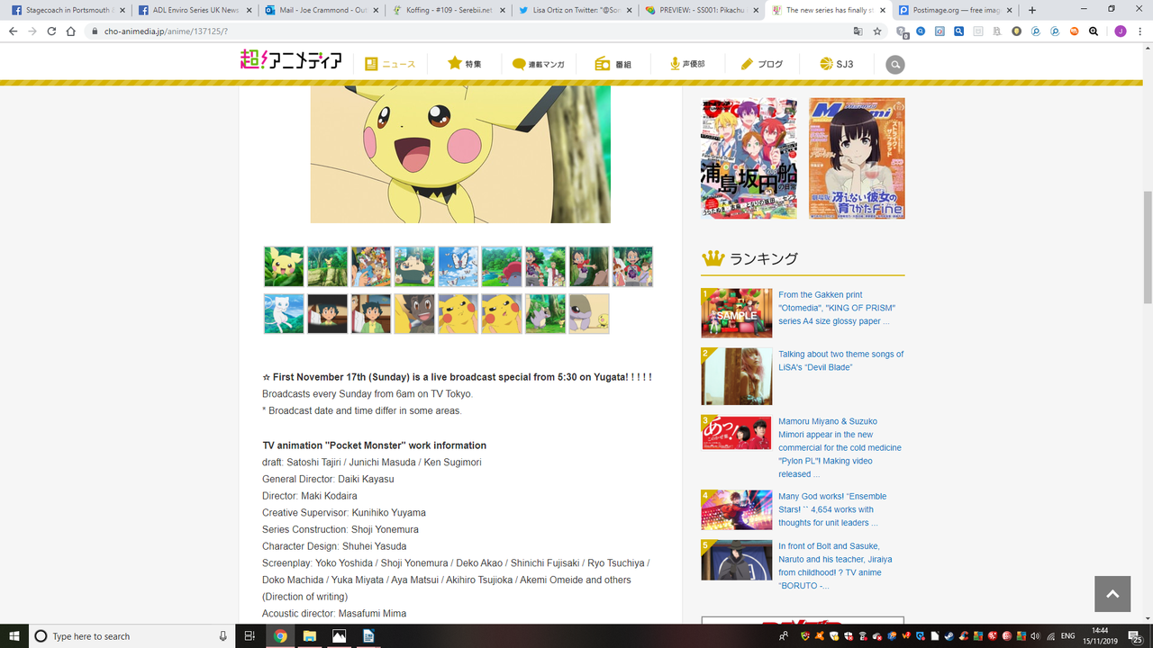Open ranking link about Ensemble Stars works
Screen dimensions: 1153x648
pyautogui.click(x=832, y=509)
